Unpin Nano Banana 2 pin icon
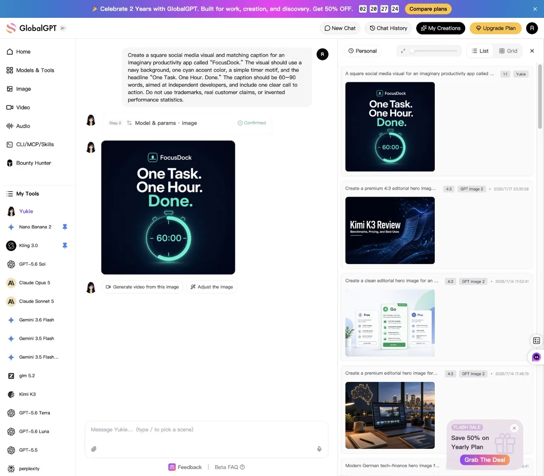 [x=65, y=227]
